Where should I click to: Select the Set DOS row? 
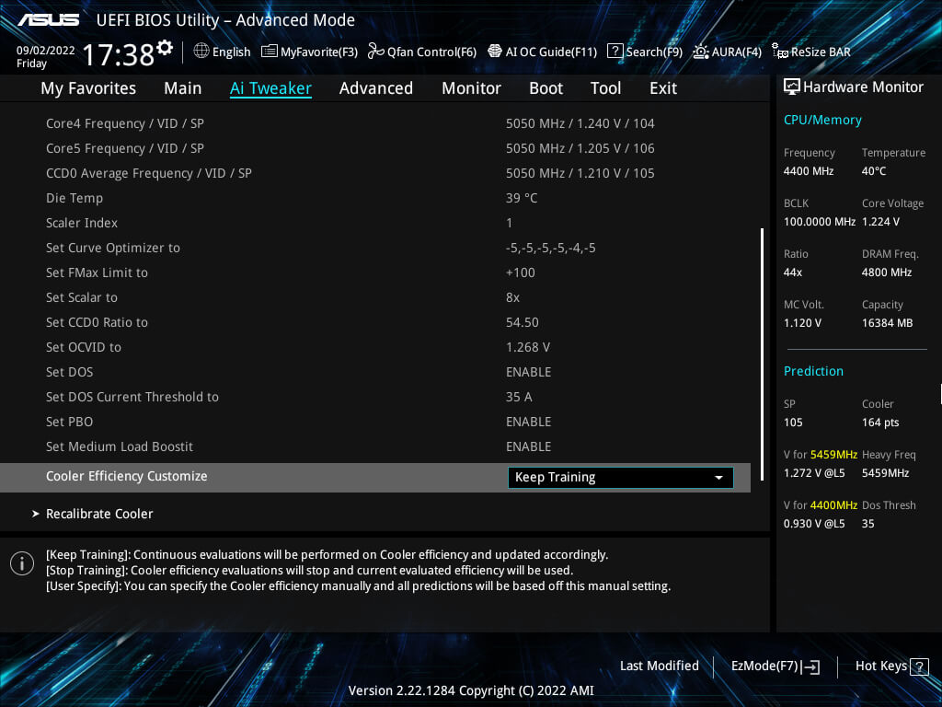[375, 372]
